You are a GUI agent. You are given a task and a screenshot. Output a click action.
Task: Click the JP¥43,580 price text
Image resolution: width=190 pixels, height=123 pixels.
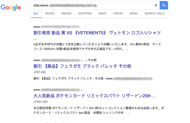click(40, 102)
